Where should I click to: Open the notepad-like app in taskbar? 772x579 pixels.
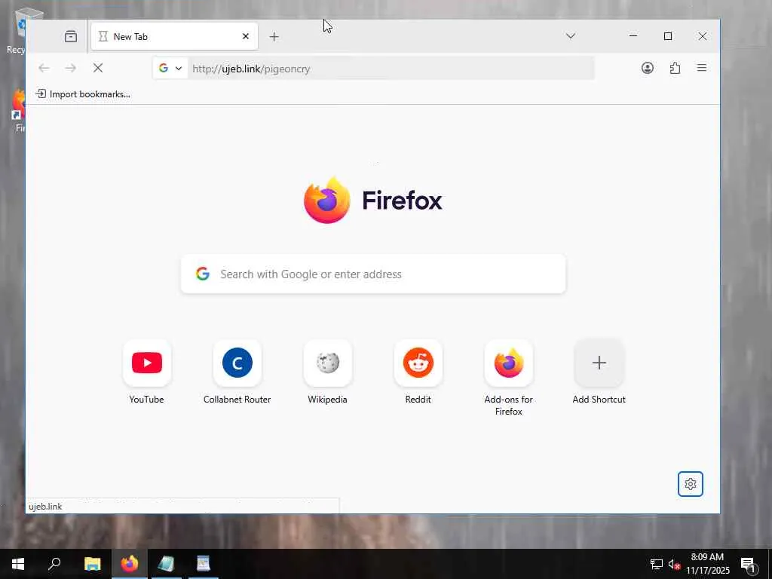167,564
